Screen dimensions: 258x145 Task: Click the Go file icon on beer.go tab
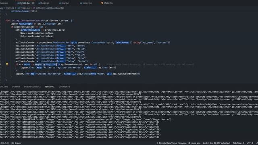[x=39, y=3]
